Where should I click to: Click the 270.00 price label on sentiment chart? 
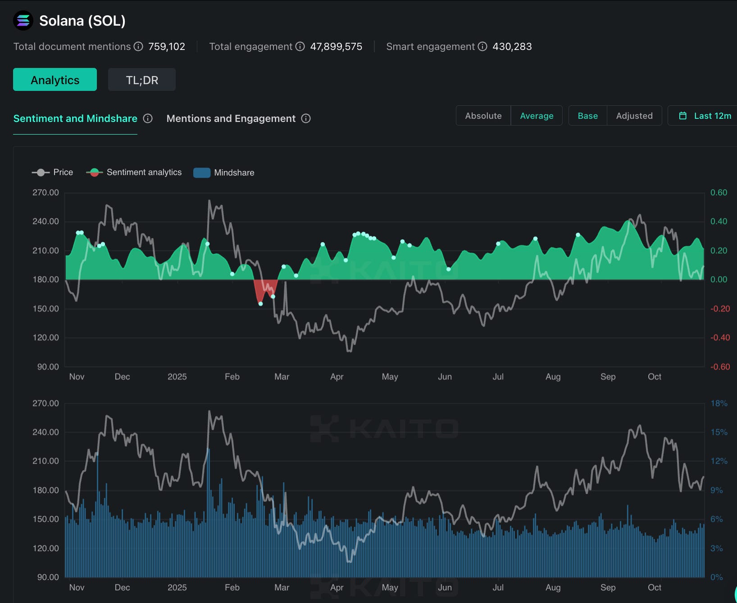(x=45, y=193)
